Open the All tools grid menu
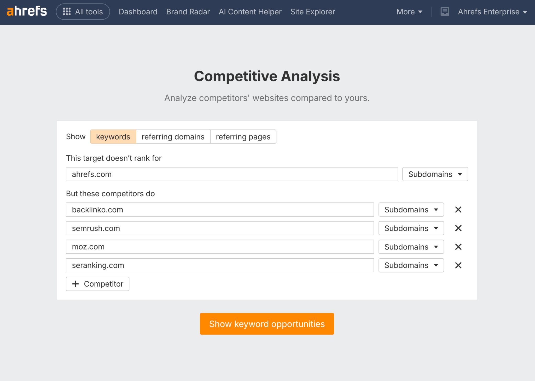This screenshot has width=535, height=381. coord(83,11)
